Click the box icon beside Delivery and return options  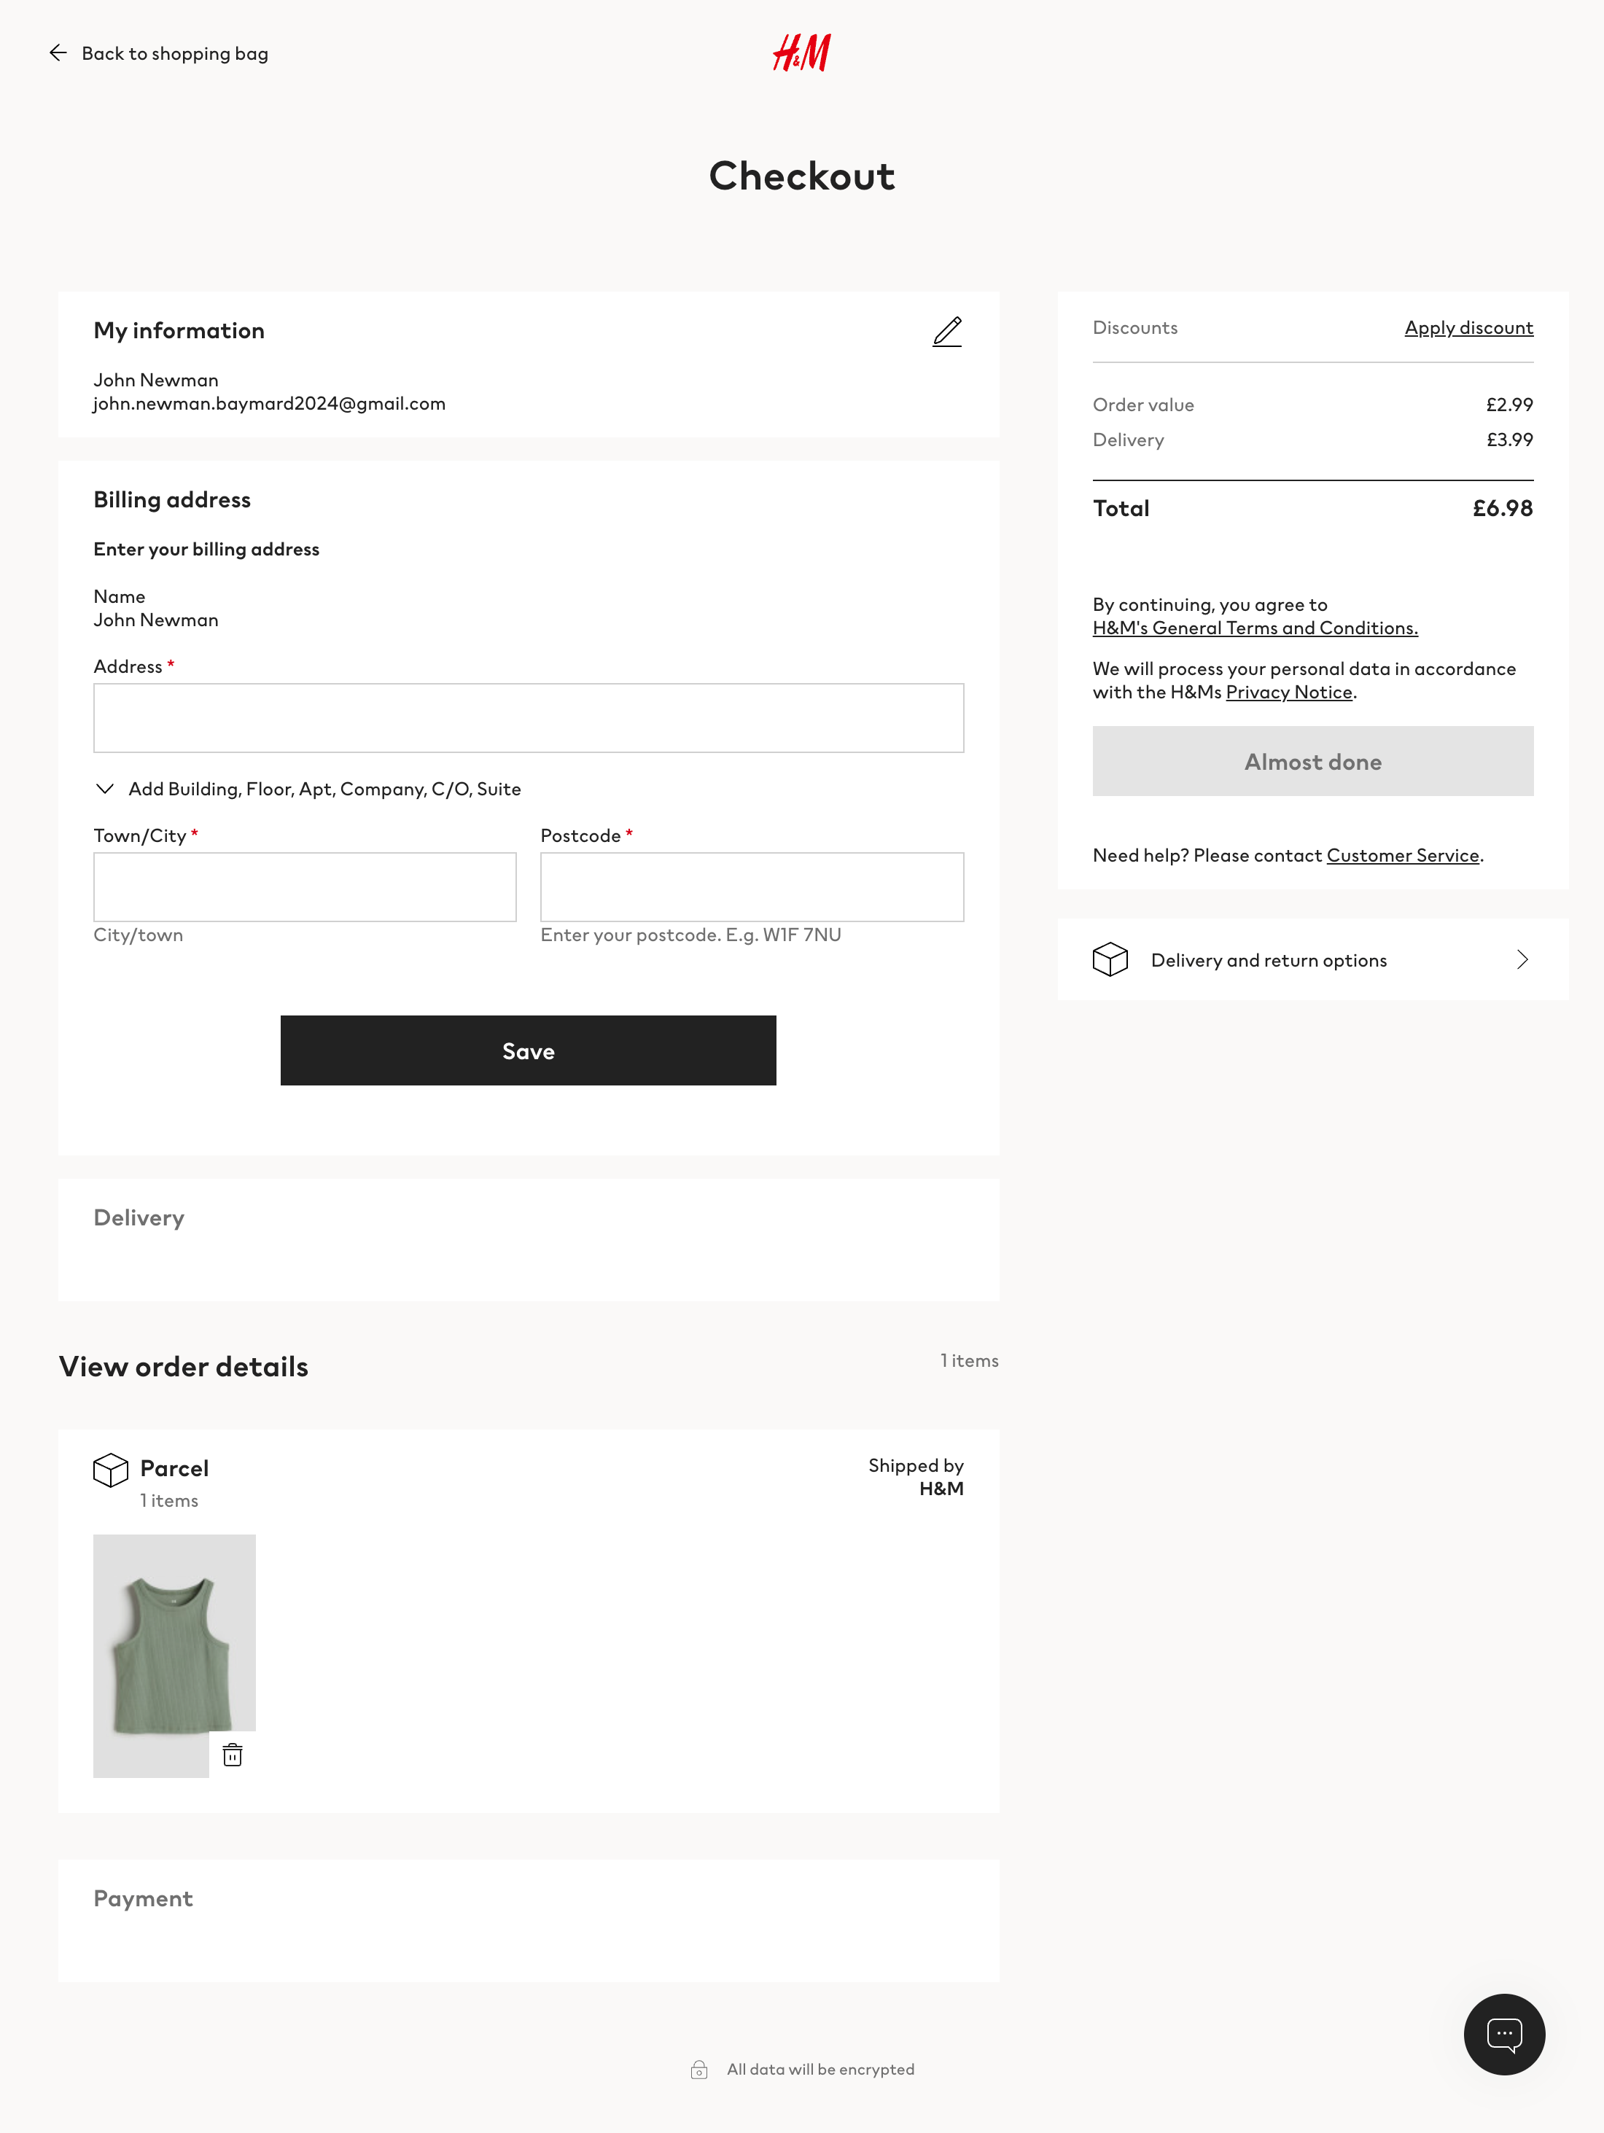tap(1110, 959)
